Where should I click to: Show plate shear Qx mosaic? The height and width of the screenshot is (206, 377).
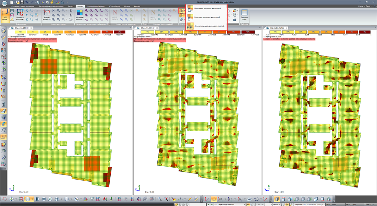click(92, 11)
